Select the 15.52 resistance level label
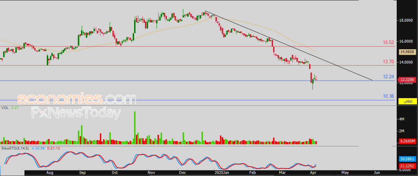 [x=388, y=42]
